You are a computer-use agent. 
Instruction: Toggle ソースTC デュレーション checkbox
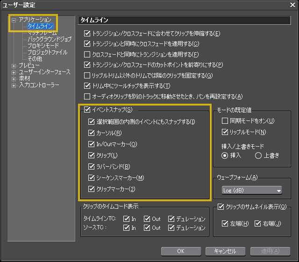(x=171, y=228)
